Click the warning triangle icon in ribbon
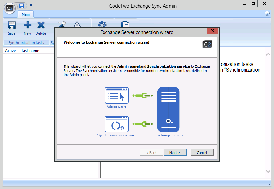The width and height of the screenshot is (274, 189). click(x=77, y=25)
